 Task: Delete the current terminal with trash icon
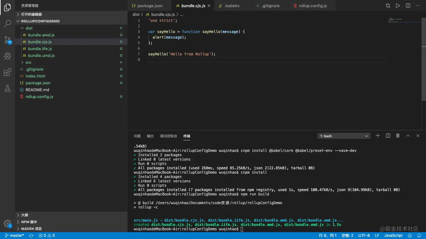coord(398,136)
